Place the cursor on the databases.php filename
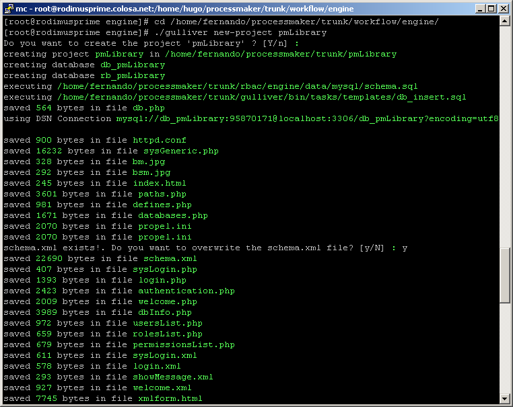The image size is (513, 407). (172, 215)
